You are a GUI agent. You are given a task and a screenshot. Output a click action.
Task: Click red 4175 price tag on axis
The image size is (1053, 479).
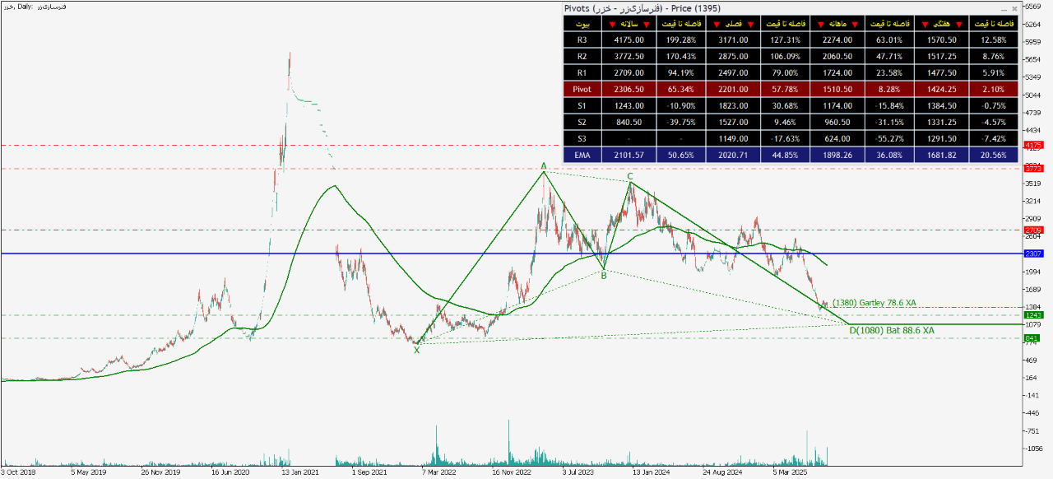click(x=1032, y=146)
